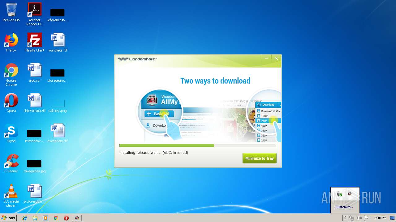This screenshot has width=396, height=222.
Task: Collapse the hidden tray icons arrow
Action: pyautogui.click(x=345, y=218)
